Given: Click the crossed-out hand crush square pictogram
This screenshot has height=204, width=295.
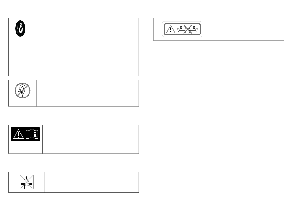Looking at the screenshot, I should pos(26,182).
